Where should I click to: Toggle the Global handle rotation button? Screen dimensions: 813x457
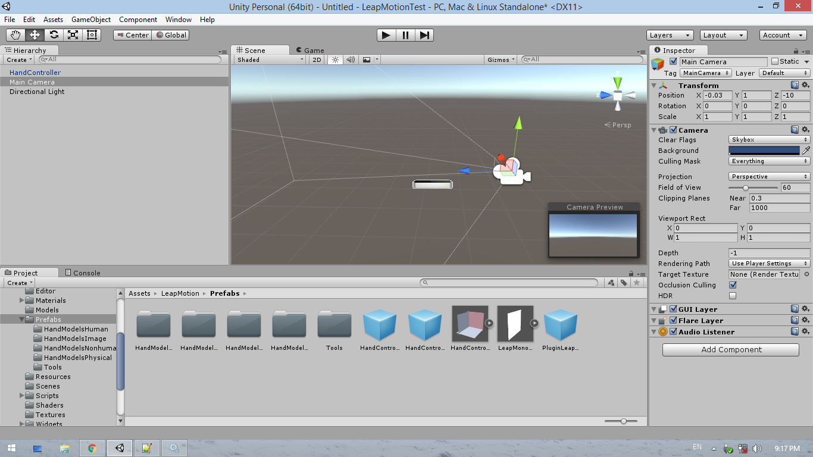[171, 35]
